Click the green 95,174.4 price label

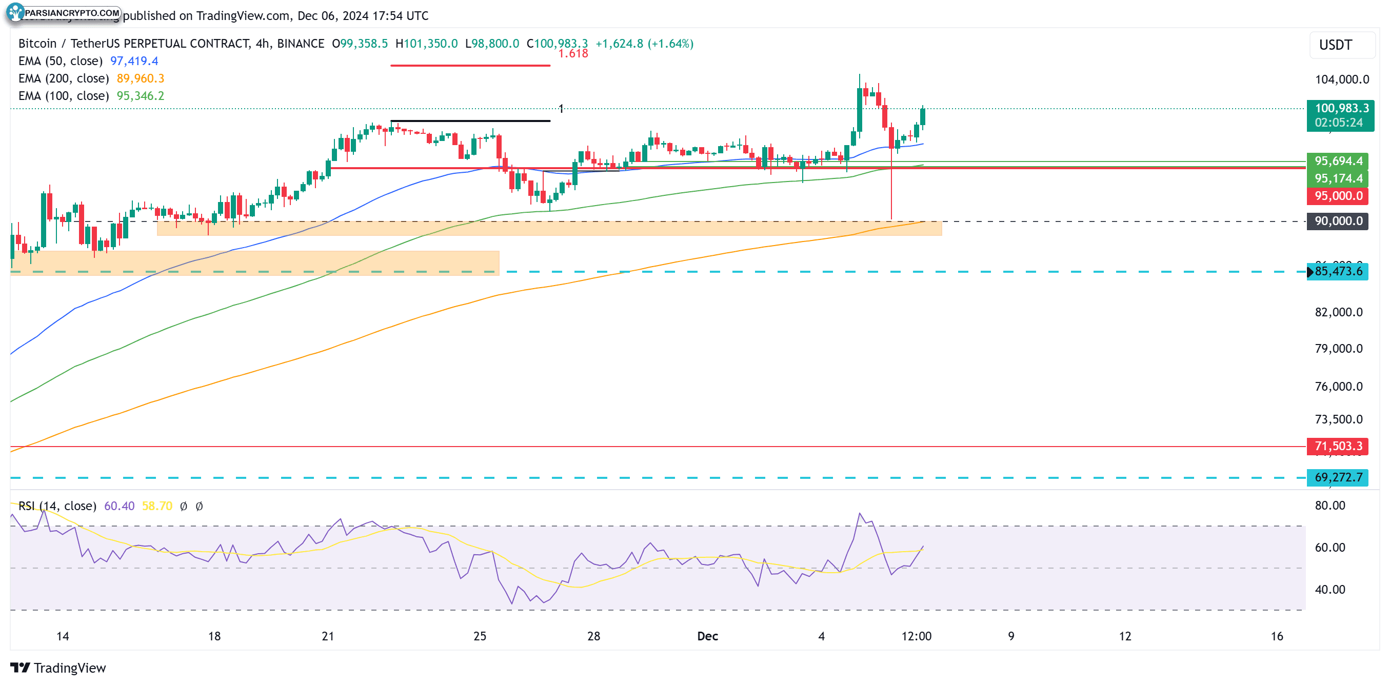tap(1338, 178)
